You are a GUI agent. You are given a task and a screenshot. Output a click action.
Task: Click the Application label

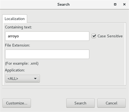click(15, 70)
